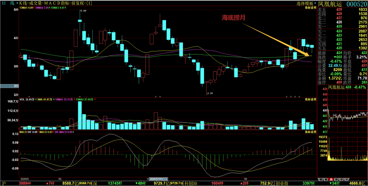Switch to the 细 detail tab
368x186 pixels.
click(321, 179)
